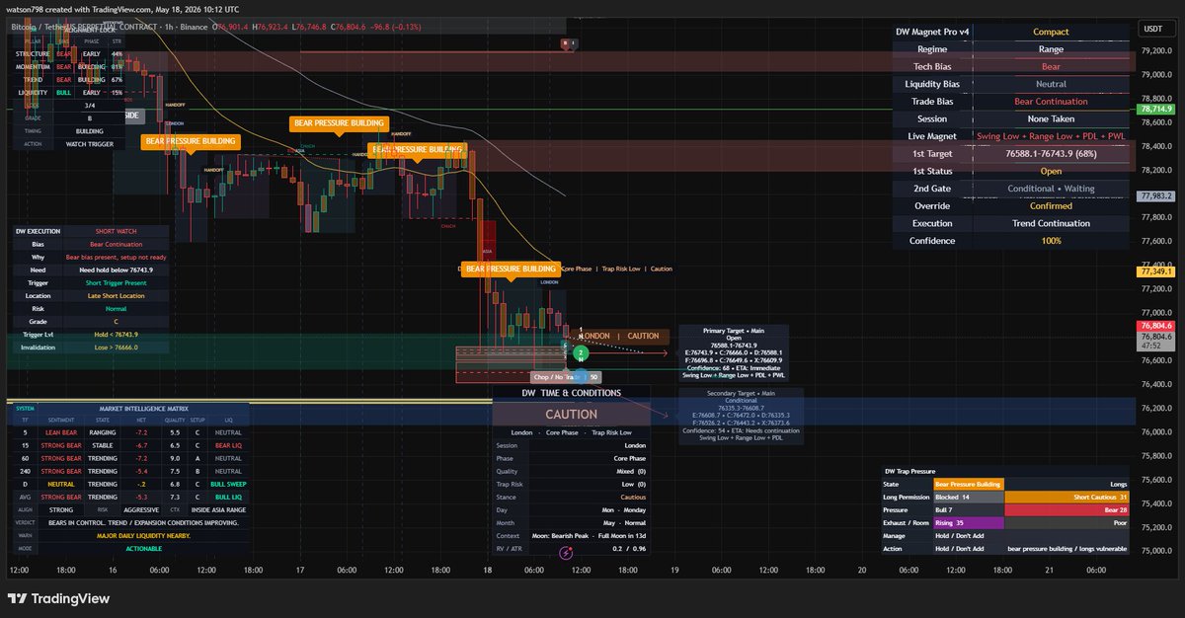
Task: Click the INSIDE ASIA RANGE context cell
Action: (216, 509)
